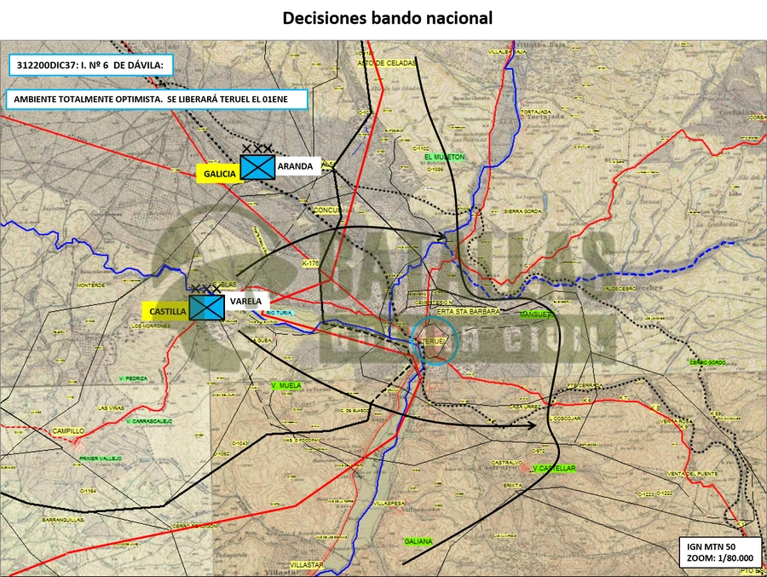Click the ALTO DE CELADAS label
The image size is (767, 577).
click(386, 63)
